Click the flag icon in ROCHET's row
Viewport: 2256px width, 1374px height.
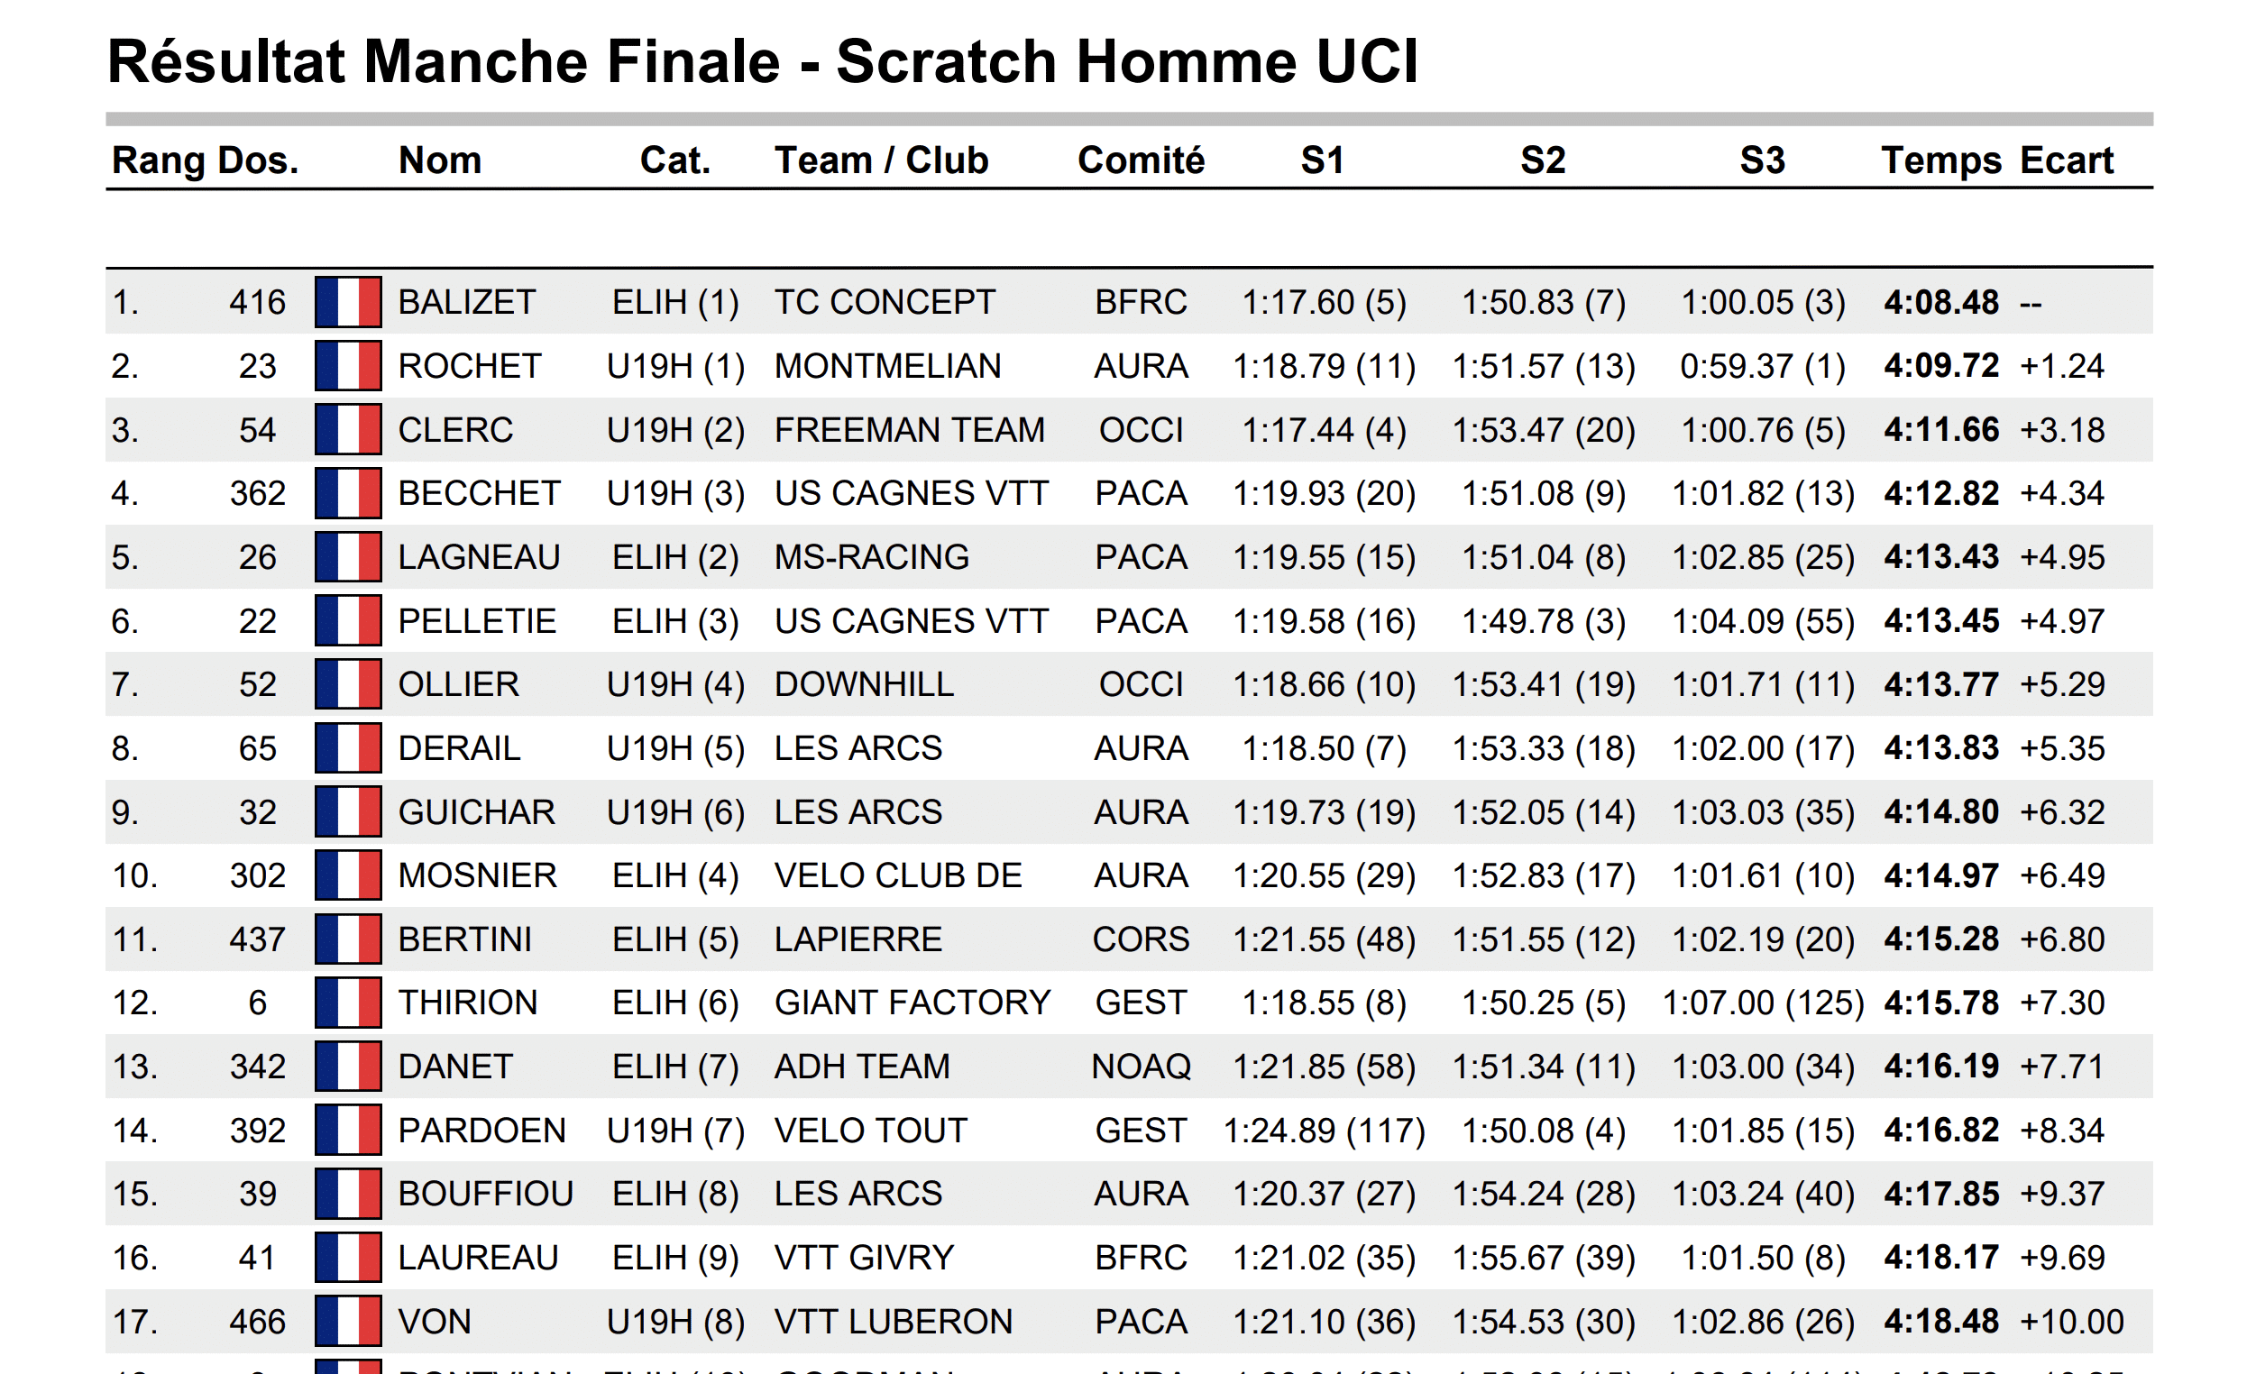[348, 366]
